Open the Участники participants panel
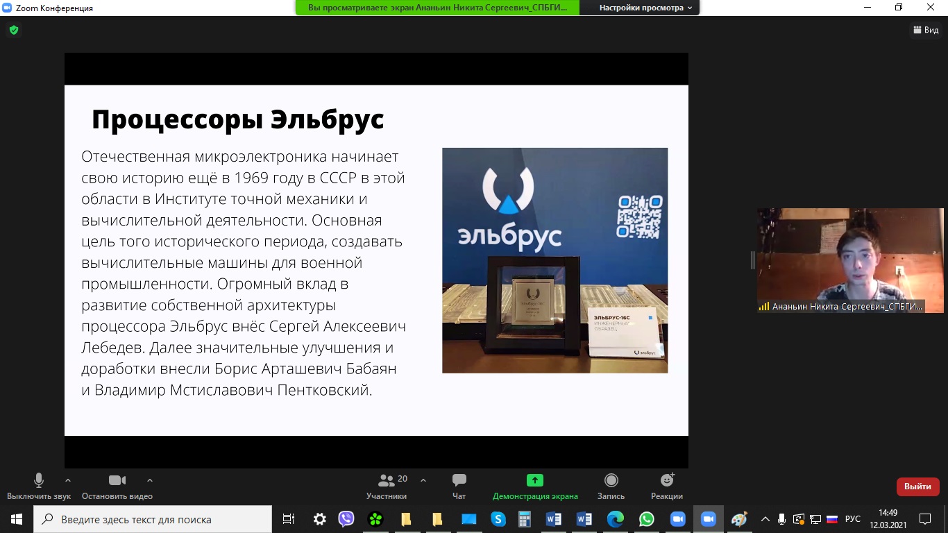This screenshot has height=533, width=948. click(387, 487)
